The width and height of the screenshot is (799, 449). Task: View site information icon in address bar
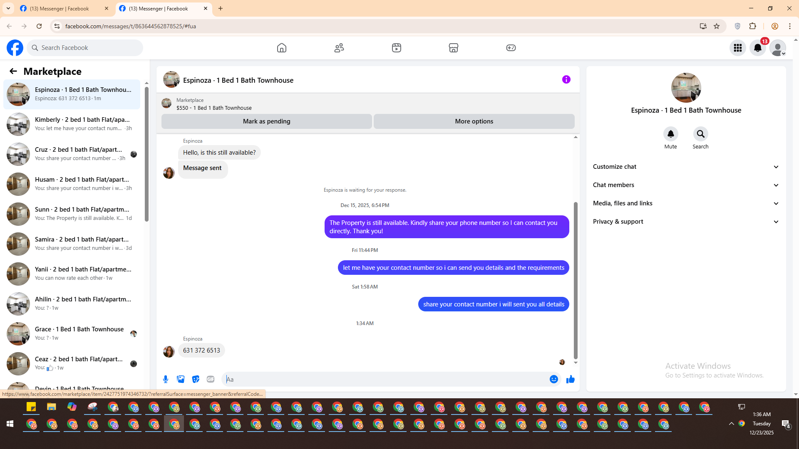click(x=57, y=26)
